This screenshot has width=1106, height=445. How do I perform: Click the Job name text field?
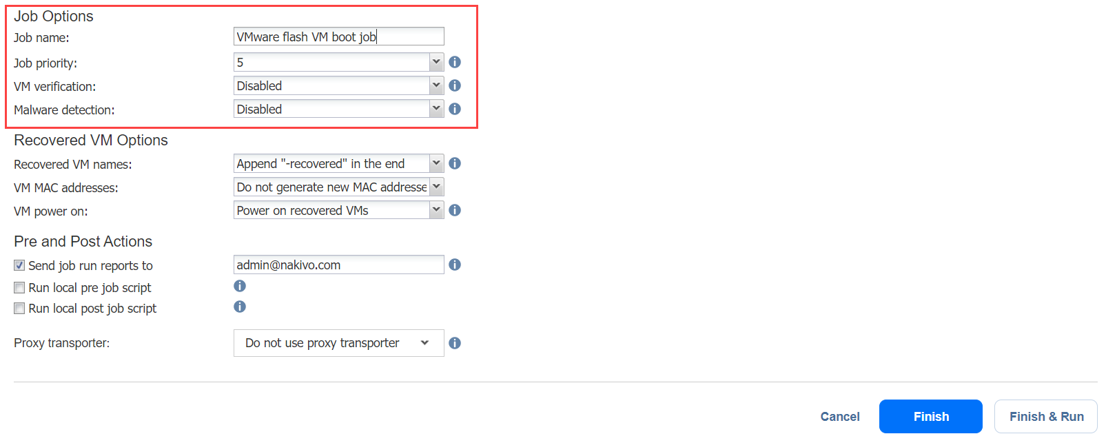tap(338, 37)
